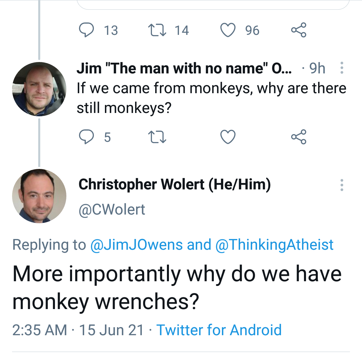The image size is (362, 358).
Task: Open the @ThinkingAtheist mention link
Action: point(275,245)
